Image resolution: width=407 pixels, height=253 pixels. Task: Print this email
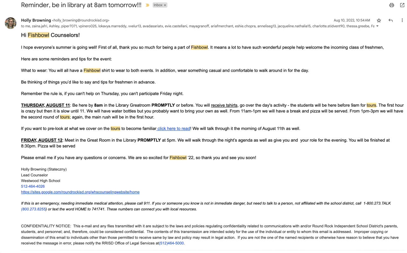point(391,5)
